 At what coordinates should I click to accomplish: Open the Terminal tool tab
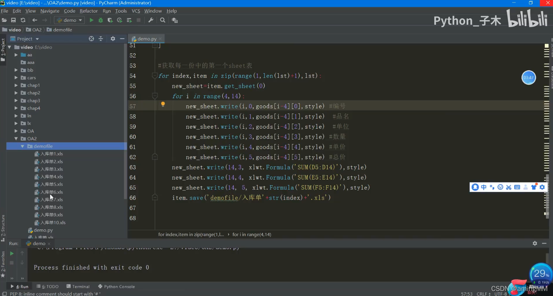[x=78, y=286]
